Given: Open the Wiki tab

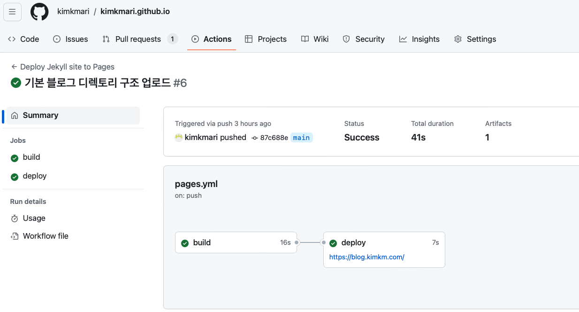Looking at the screenshot, I should [x=315, y=39].
